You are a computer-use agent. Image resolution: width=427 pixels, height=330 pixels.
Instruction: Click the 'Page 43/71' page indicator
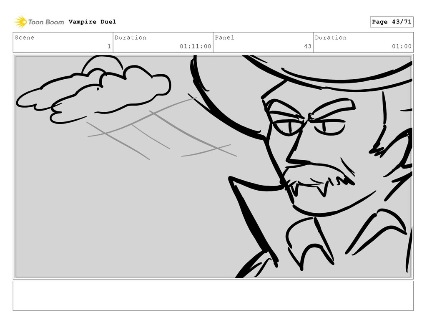392,22
